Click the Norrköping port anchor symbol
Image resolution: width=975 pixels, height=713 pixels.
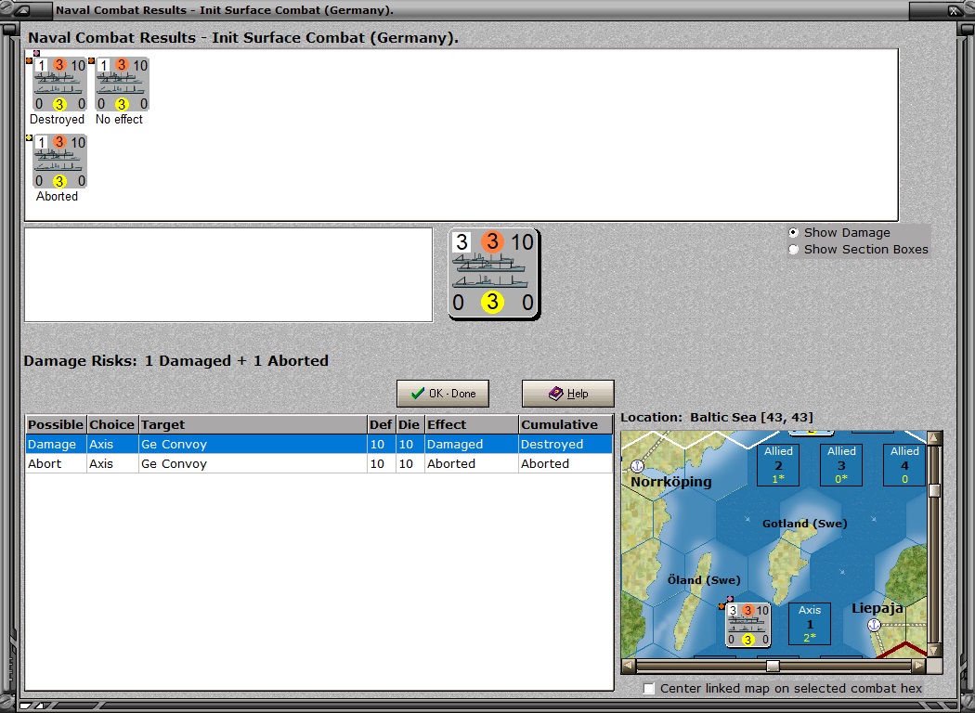[x=637, y=466]
